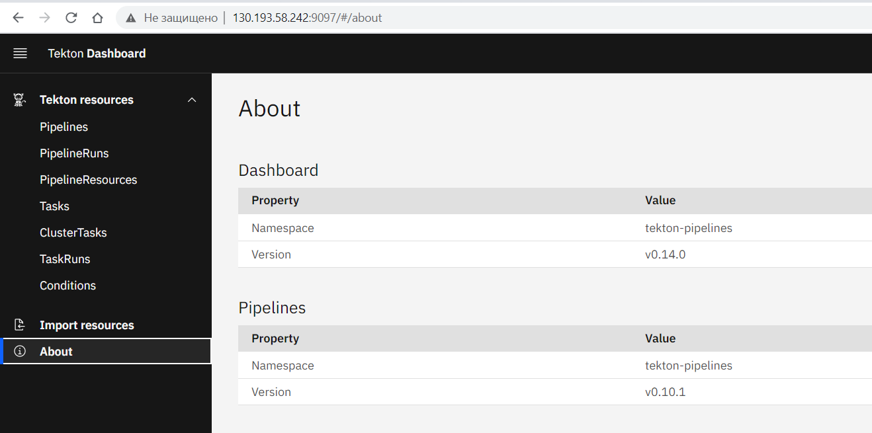
Task: Click the browser home icon
Action: (x=97, y=18)
